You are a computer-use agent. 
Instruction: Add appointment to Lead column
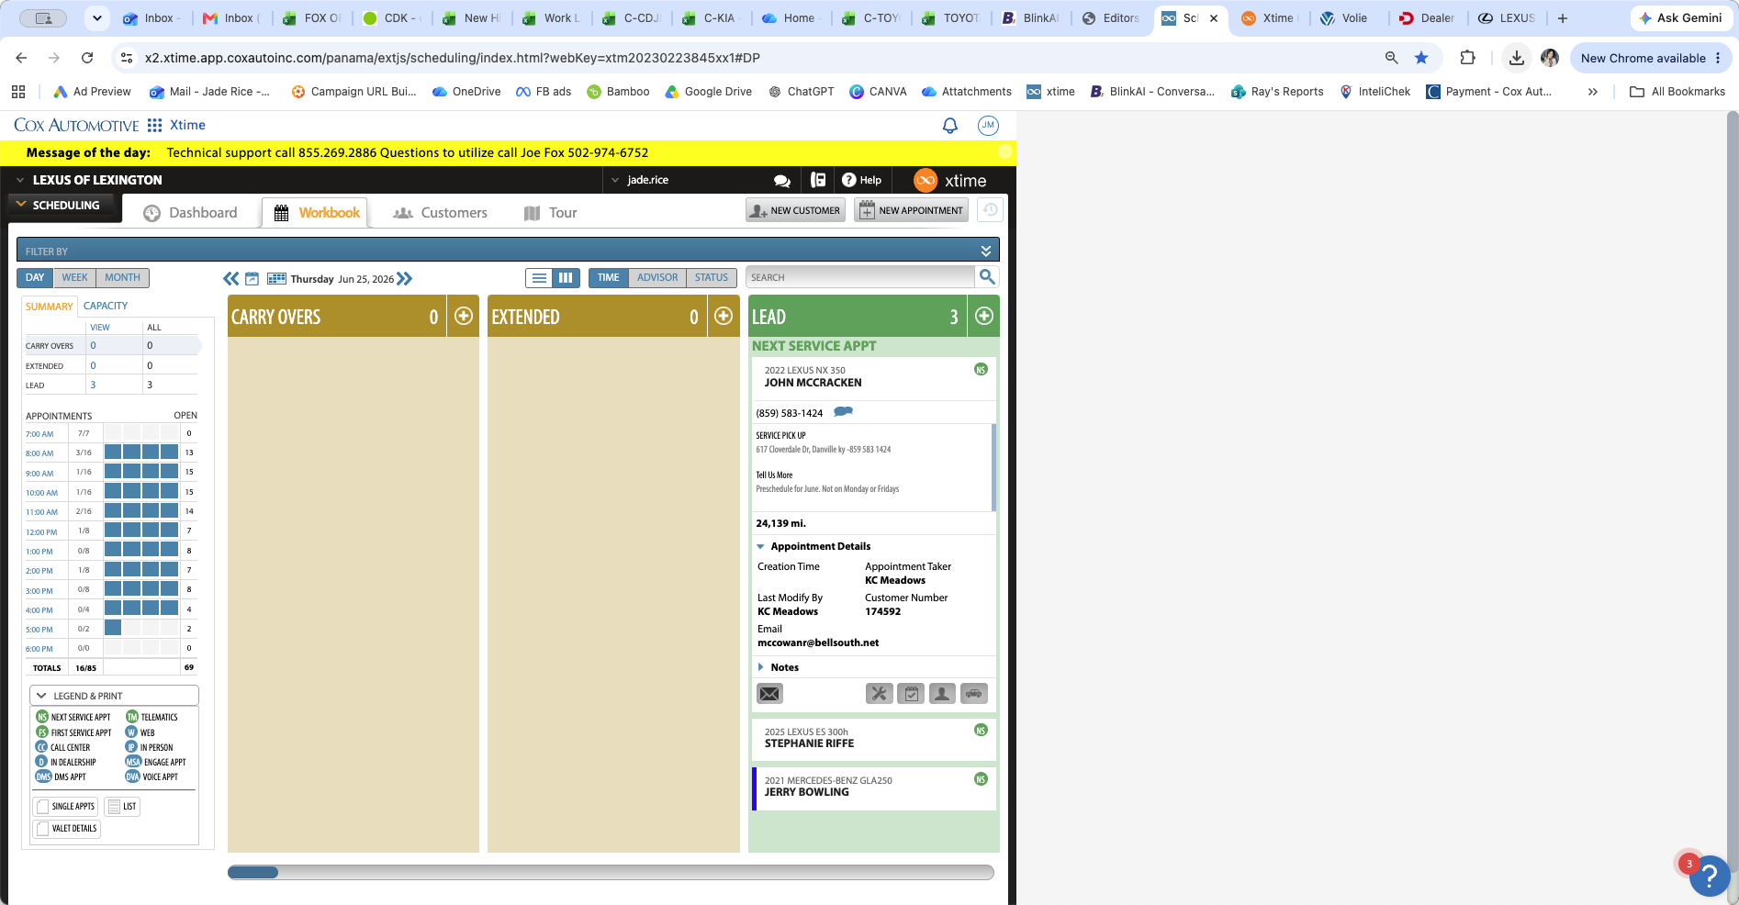click(x=984, y=316)
